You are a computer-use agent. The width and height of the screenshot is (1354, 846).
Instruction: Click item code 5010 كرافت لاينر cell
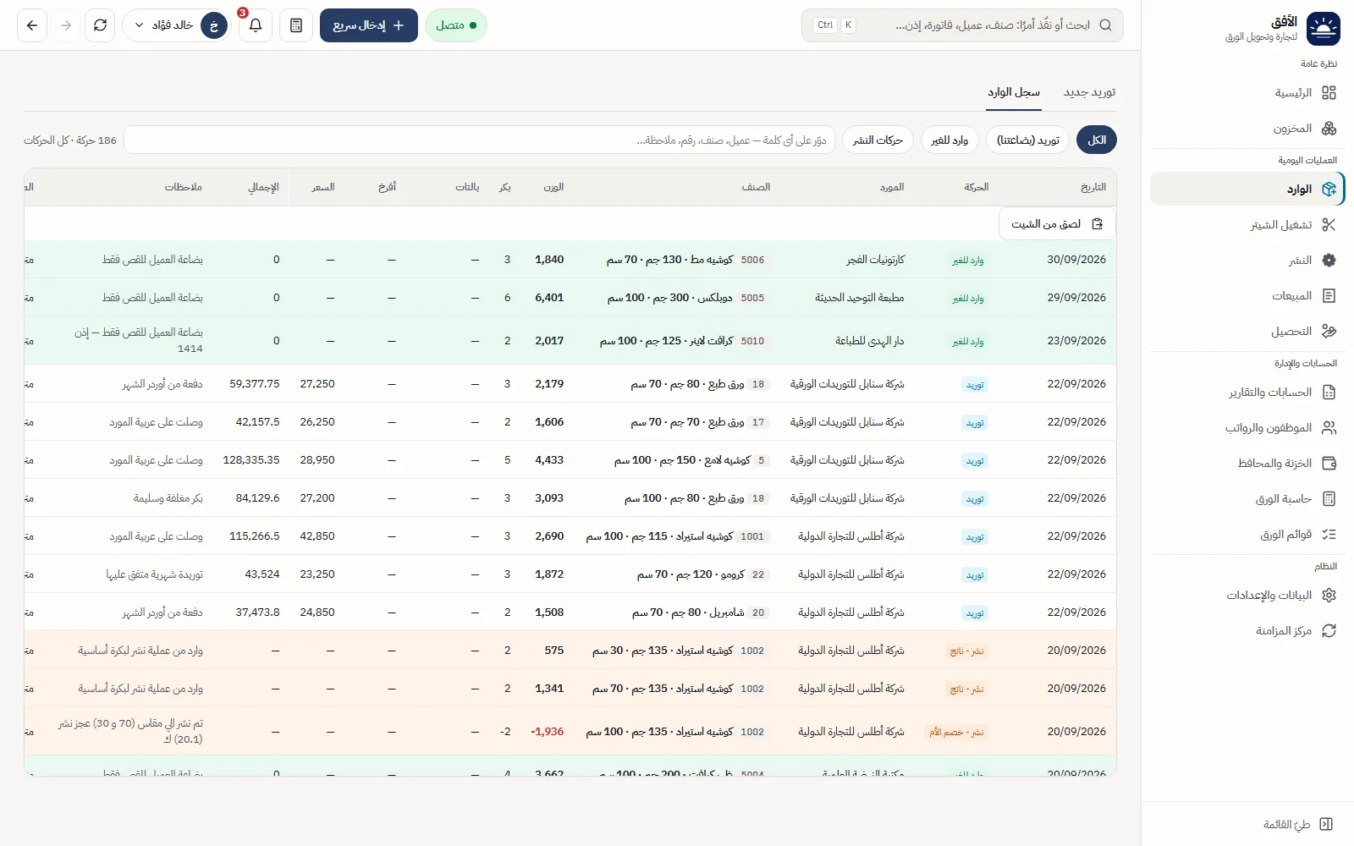pos(684,341)
